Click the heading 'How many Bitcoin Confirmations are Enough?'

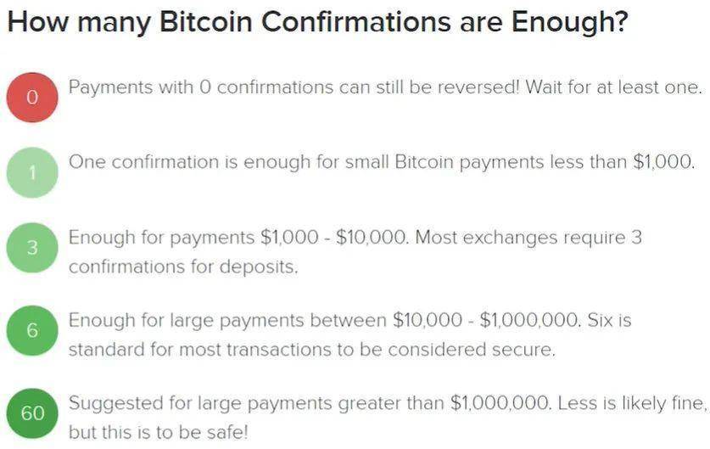[x=318, y=22]
